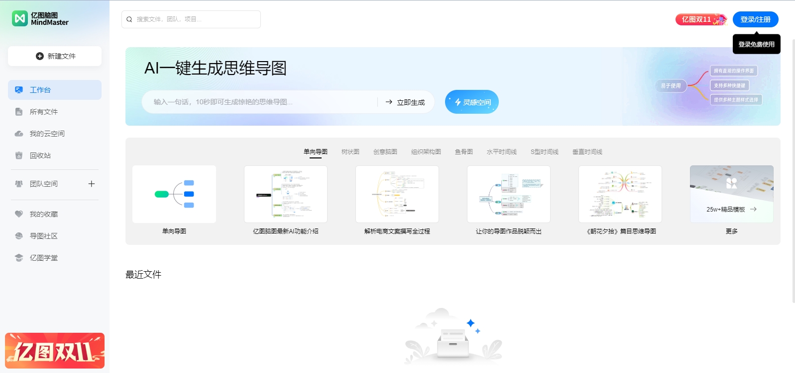The width and height of the screenshot is (795, 373).
Task: Add a team space with the plus icon
Action: point(92,184)
